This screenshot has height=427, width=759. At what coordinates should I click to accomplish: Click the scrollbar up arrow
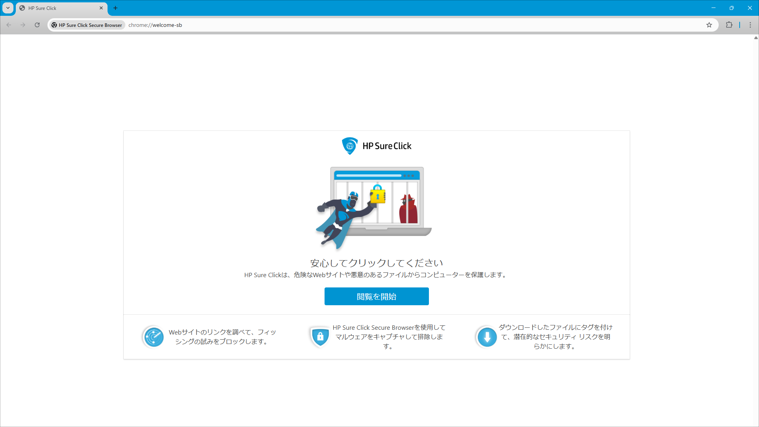point(755,38)
